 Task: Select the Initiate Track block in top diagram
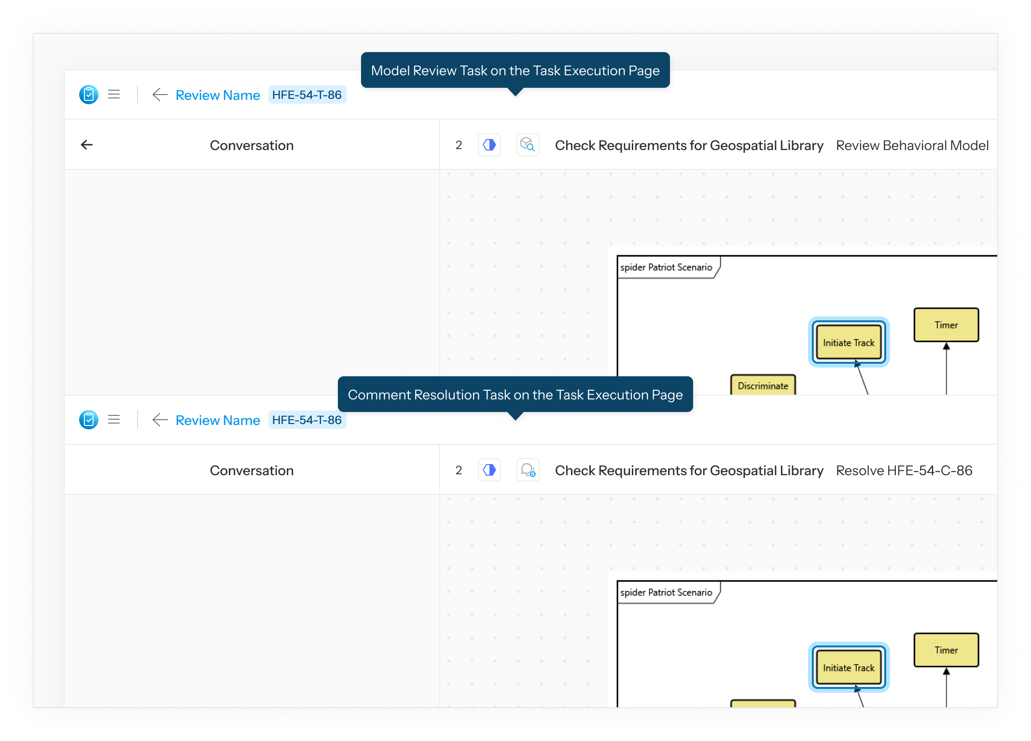point(849,343)
